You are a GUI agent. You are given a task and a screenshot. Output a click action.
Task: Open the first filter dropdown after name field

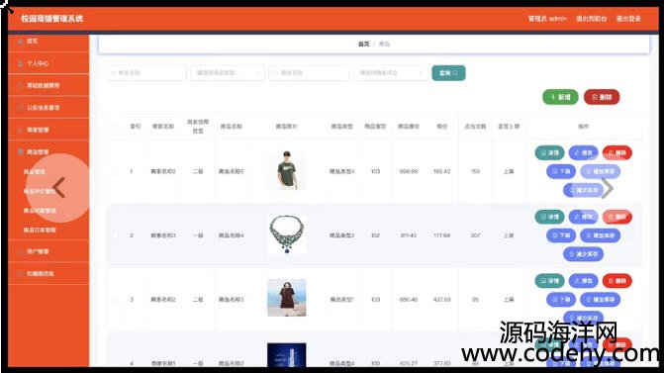click(228, 73)
